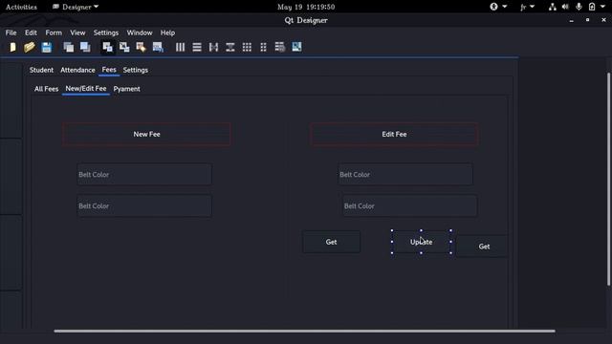Click the network status icon

point(553,7)
